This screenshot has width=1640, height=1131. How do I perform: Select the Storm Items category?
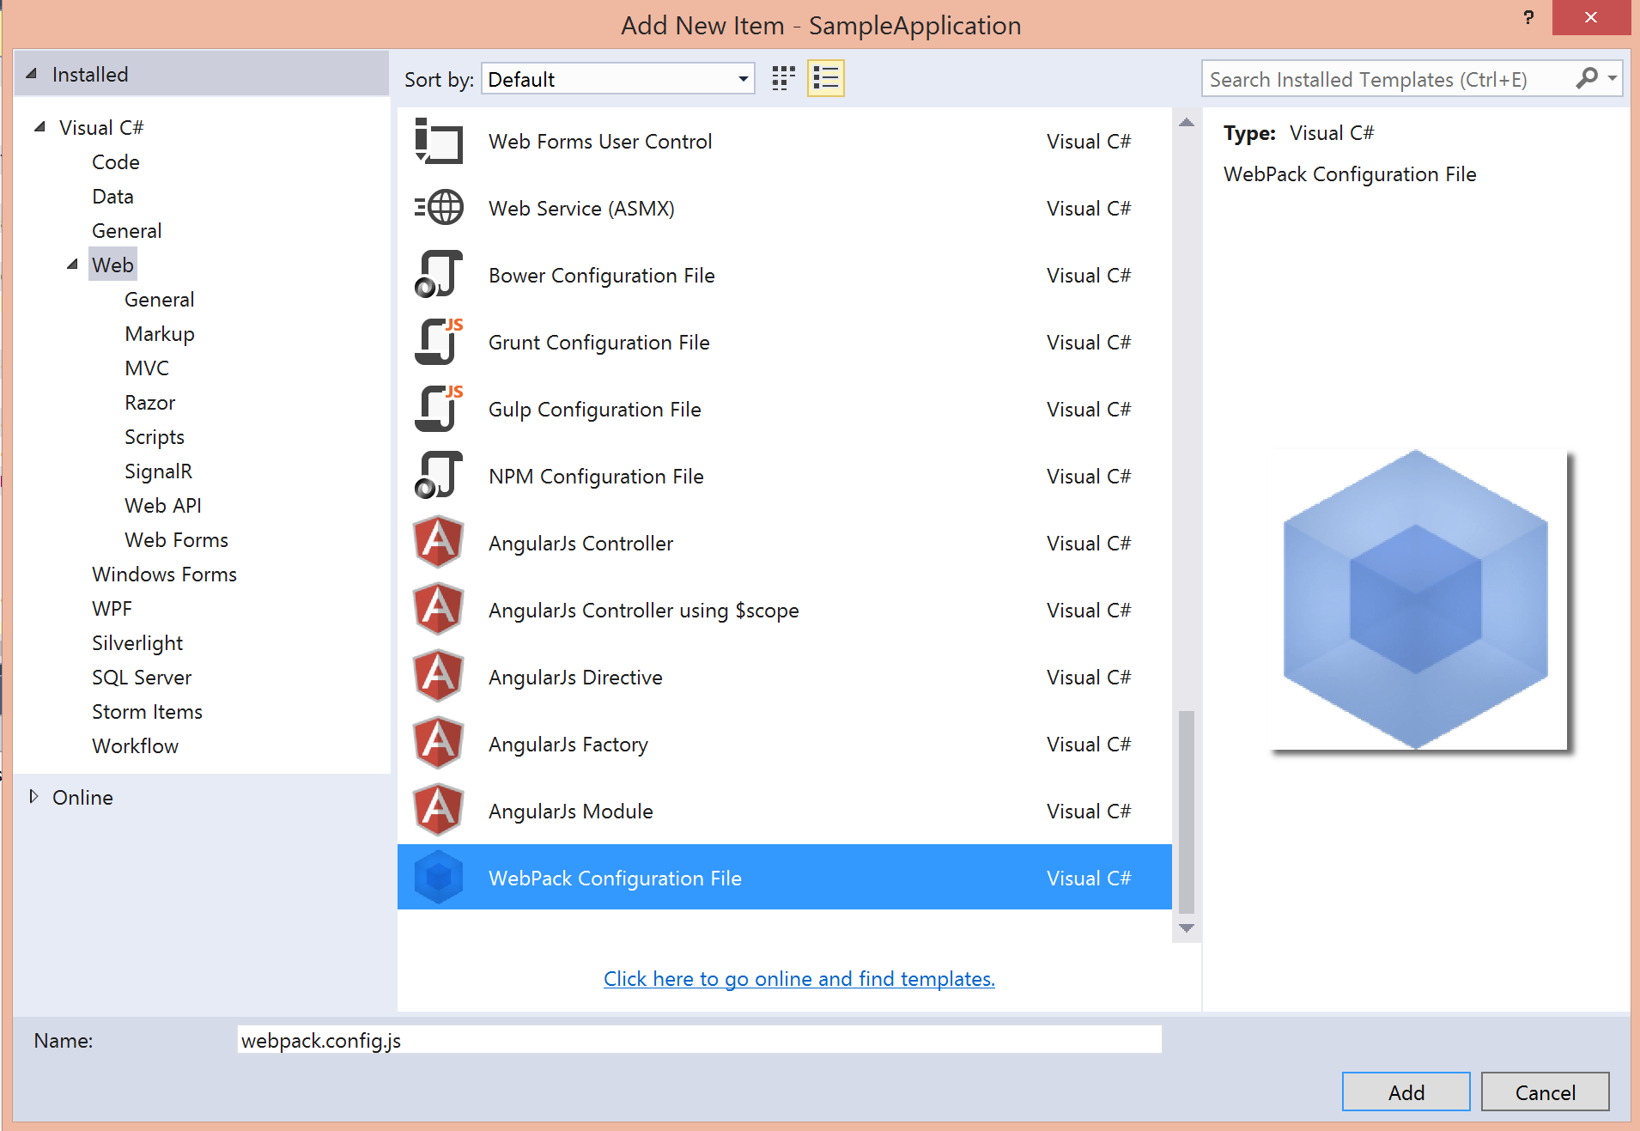[x=148, y=711]
